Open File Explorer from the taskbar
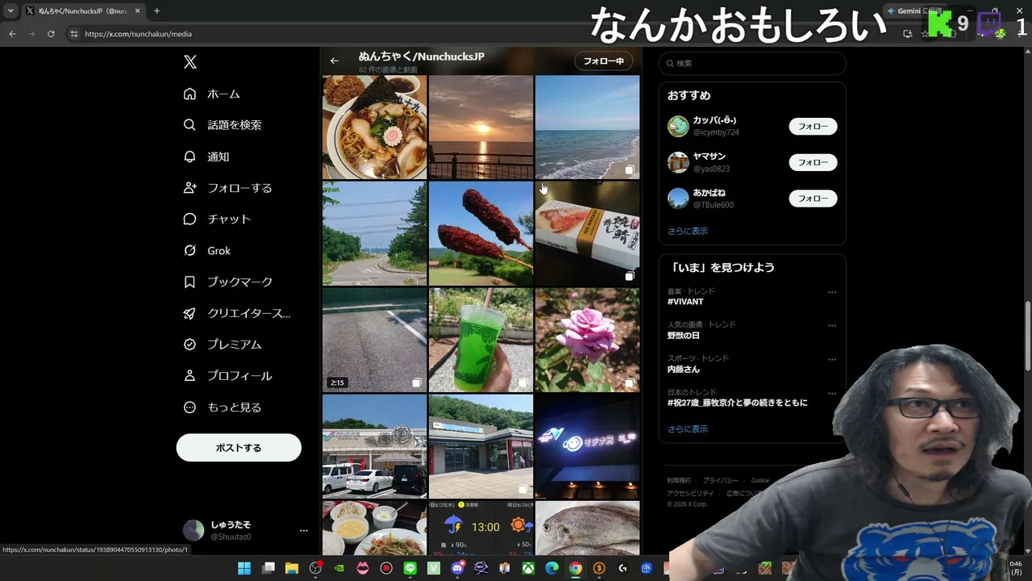Screen dimensions: 1032x581 (292, 568)
